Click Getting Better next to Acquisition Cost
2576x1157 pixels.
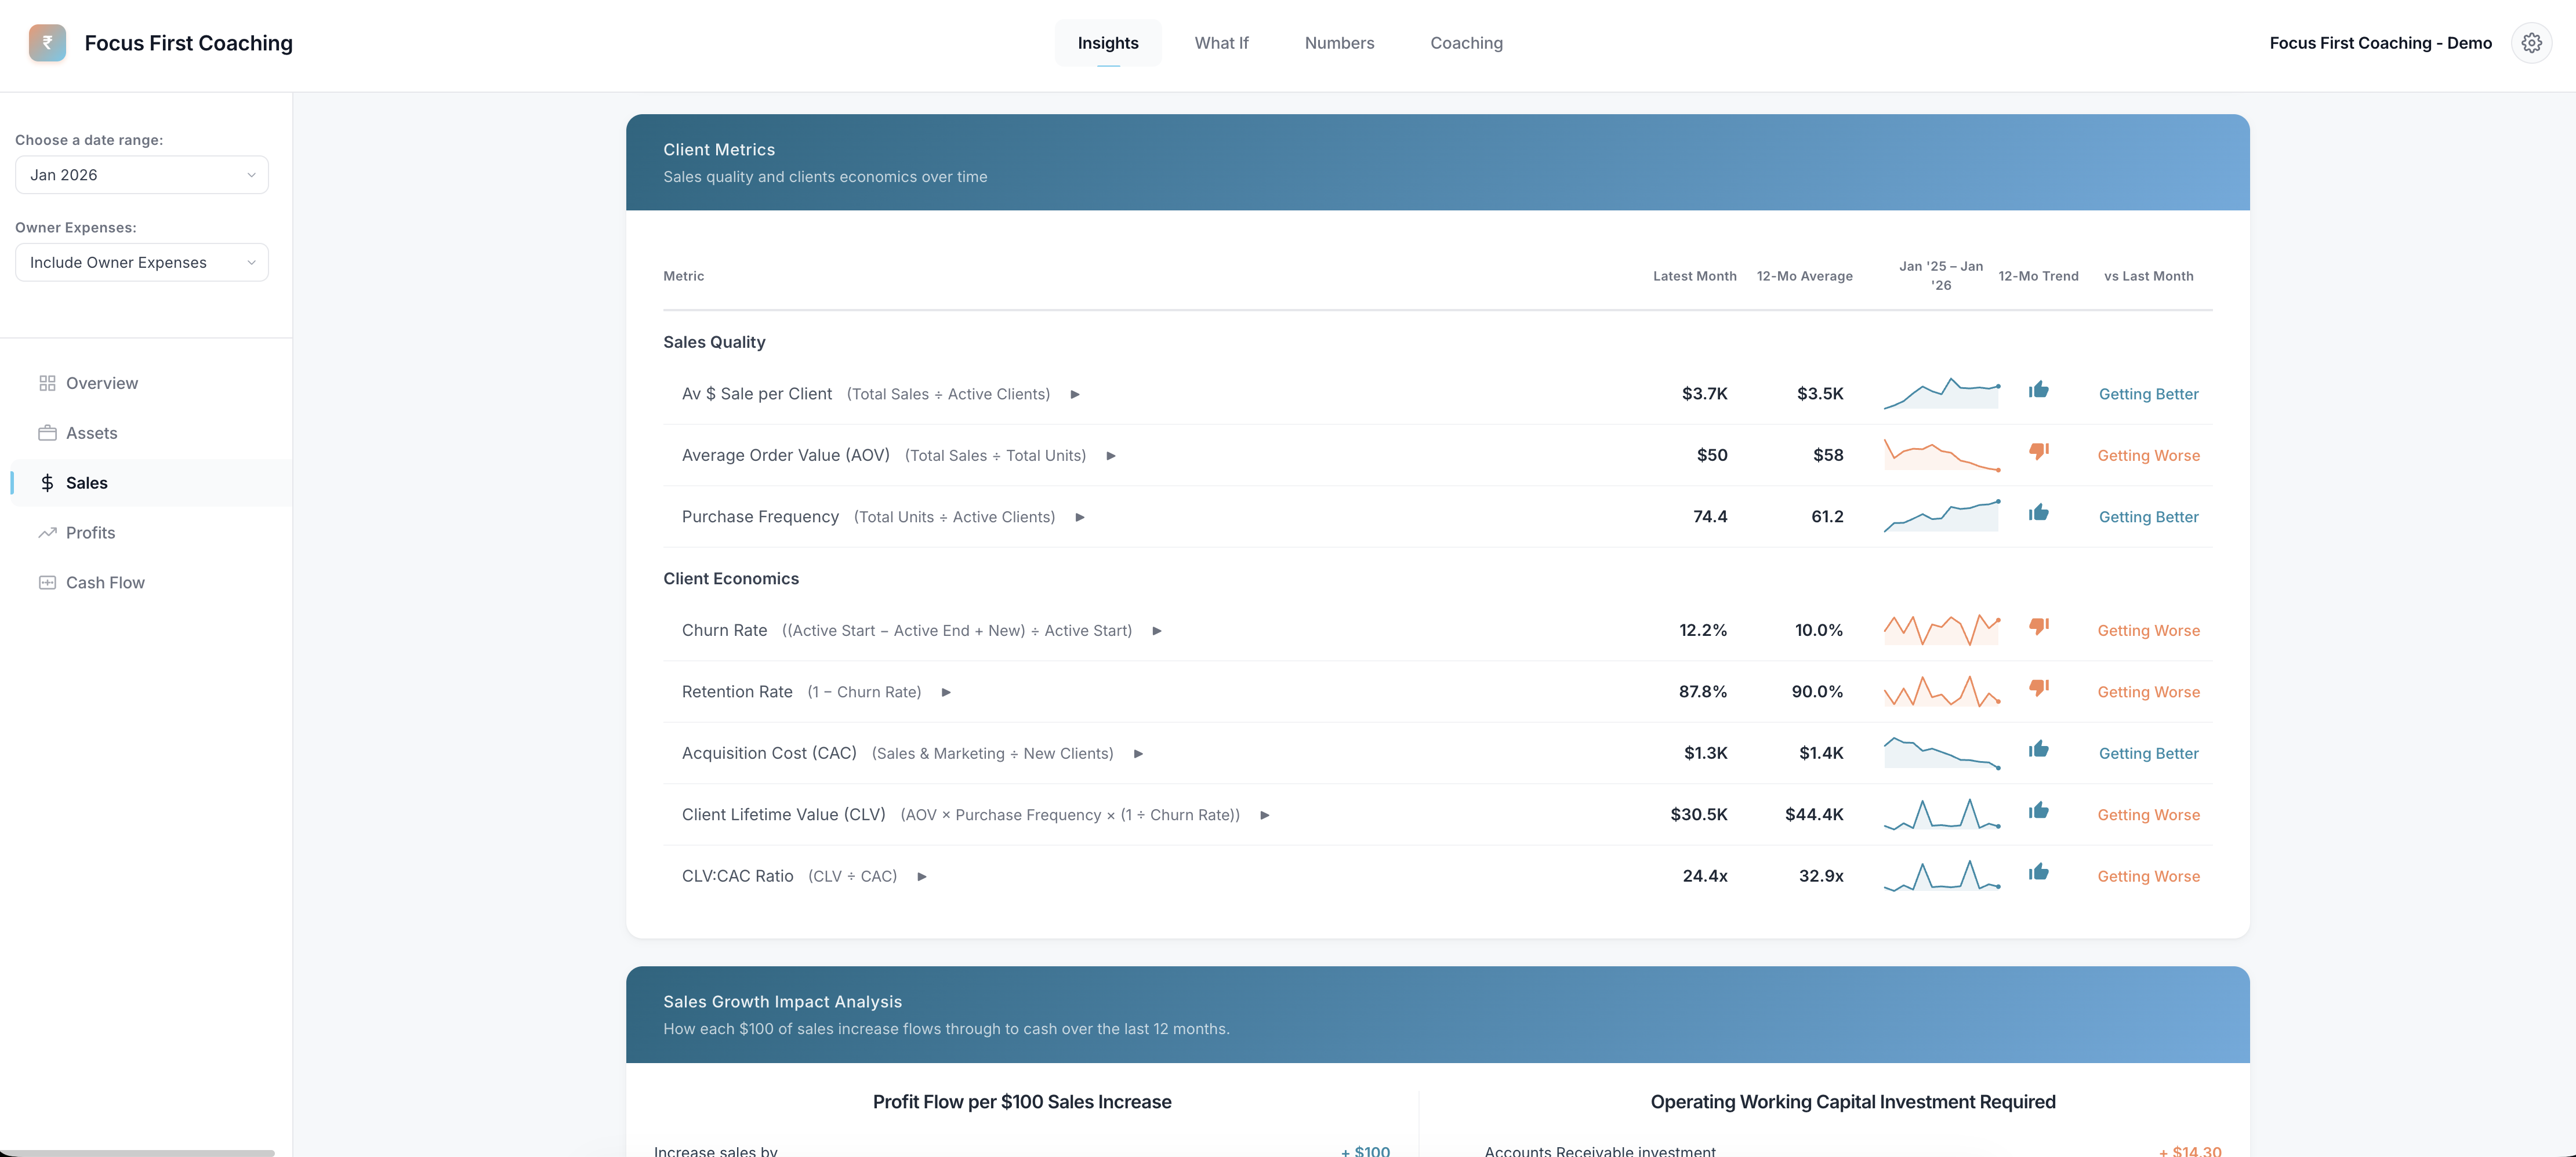coord(2148,752)
